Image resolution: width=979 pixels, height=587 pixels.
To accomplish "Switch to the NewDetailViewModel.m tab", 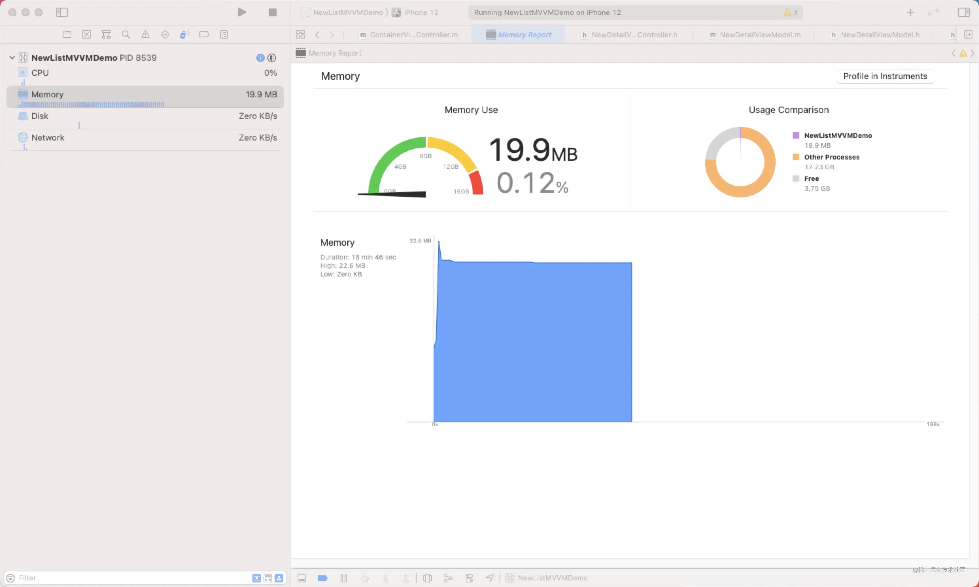I will (759, 34).
